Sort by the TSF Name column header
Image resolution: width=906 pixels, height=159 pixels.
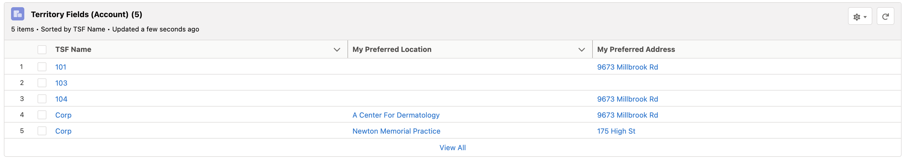coord(73,50)
